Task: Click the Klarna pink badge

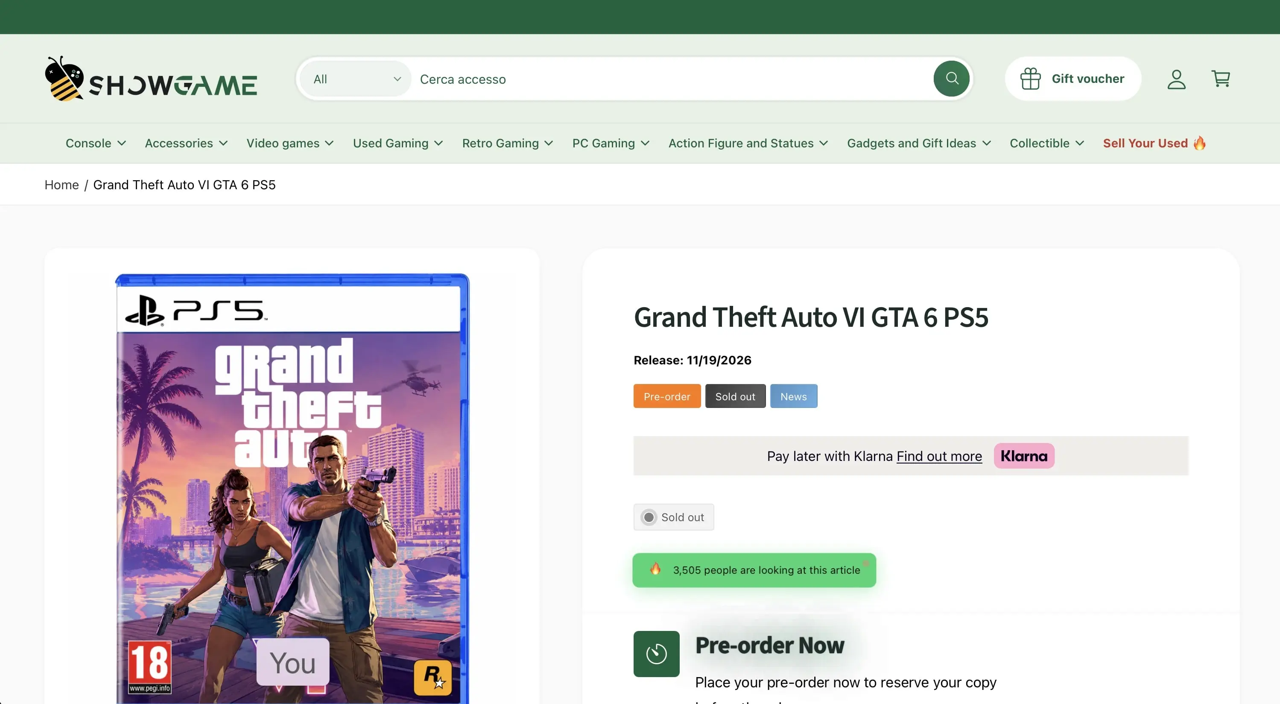Action: (x=1024, y=456)
